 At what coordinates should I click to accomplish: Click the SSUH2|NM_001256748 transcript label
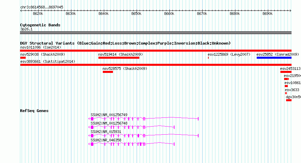coord(109,123)
